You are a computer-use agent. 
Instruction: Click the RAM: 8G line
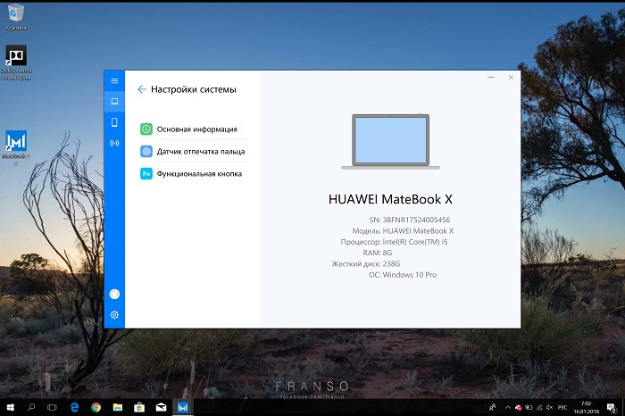coord(377,253)
